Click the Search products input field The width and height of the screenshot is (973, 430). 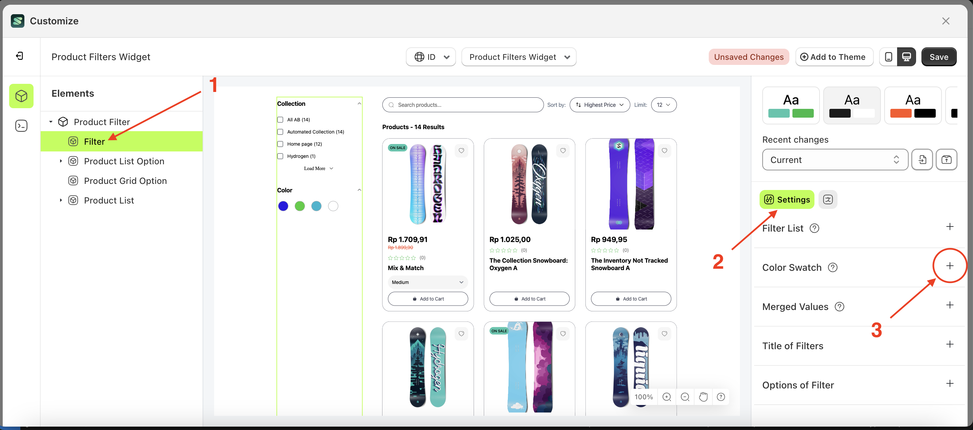[463, 105]
